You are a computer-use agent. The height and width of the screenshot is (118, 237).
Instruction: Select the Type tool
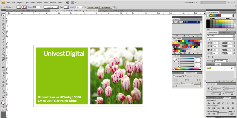(3, 30)
